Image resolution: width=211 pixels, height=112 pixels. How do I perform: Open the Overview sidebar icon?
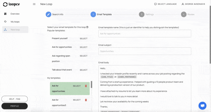pos(6,14)
